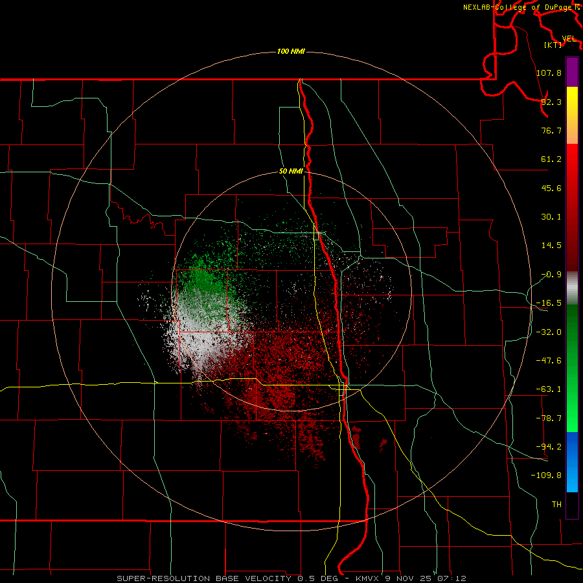Select the 30.1 velocity scale value
The height and width of the screenshot is (583, 583).
pyautogui.click(x=551, y=217)
